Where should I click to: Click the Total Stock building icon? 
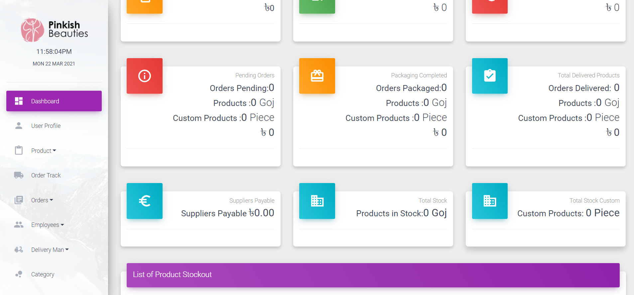coord(317,201)
